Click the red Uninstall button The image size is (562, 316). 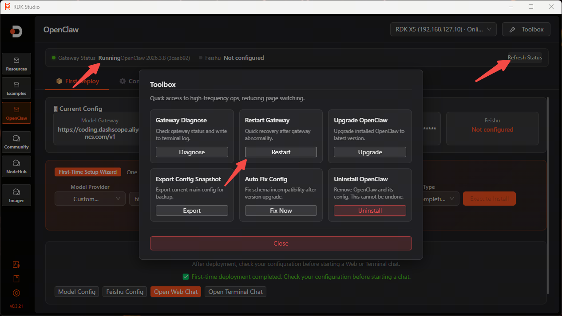pos(370,211)
